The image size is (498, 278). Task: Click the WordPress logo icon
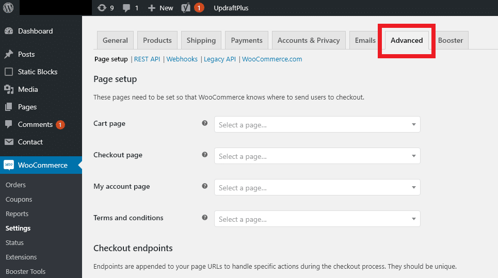(x=8, y=8)
